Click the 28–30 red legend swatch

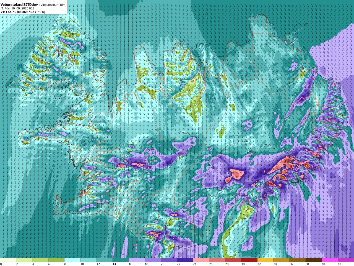point(233,260)
